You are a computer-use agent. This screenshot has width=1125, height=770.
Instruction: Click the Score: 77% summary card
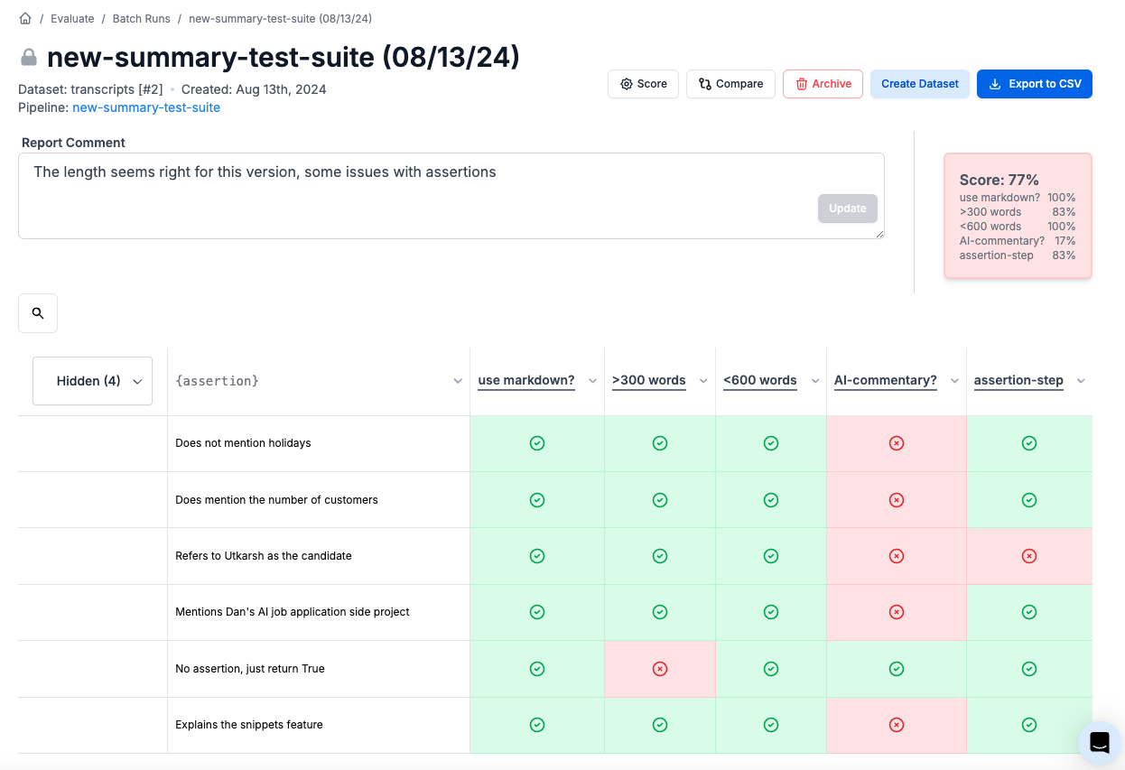click(1018, 216)
